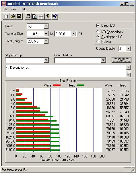Click the four-arrow move toolbar icon

pos(41,17)
